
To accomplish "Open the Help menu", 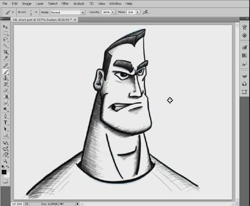I will tap(129, 3).
